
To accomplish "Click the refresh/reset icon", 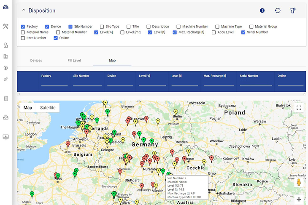I will pos(278,11).
